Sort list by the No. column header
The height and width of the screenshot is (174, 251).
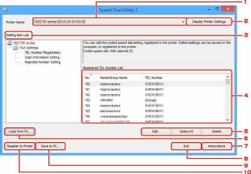(87, 78)
